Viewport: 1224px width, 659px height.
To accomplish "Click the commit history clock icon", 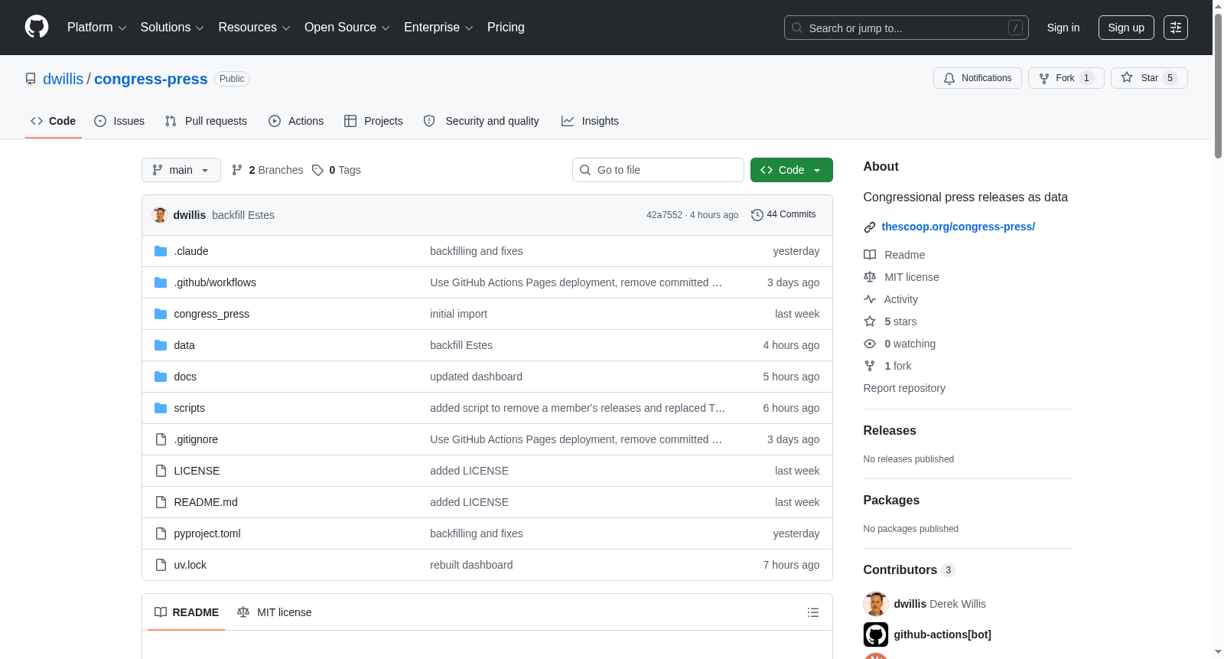I will click(x=757, y=215).
